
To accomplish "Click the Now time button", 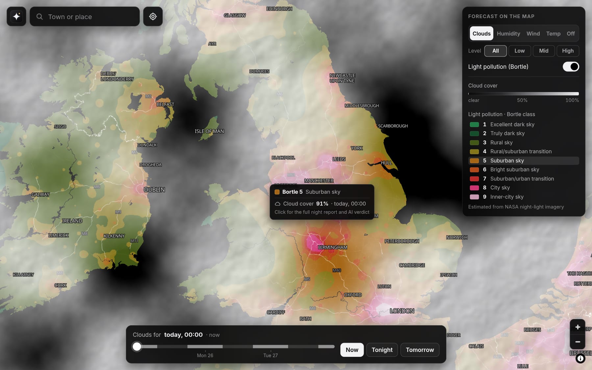I will click(352, 350).
